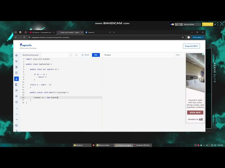Click the 'public class SumFunction' line

click(39, 64)
